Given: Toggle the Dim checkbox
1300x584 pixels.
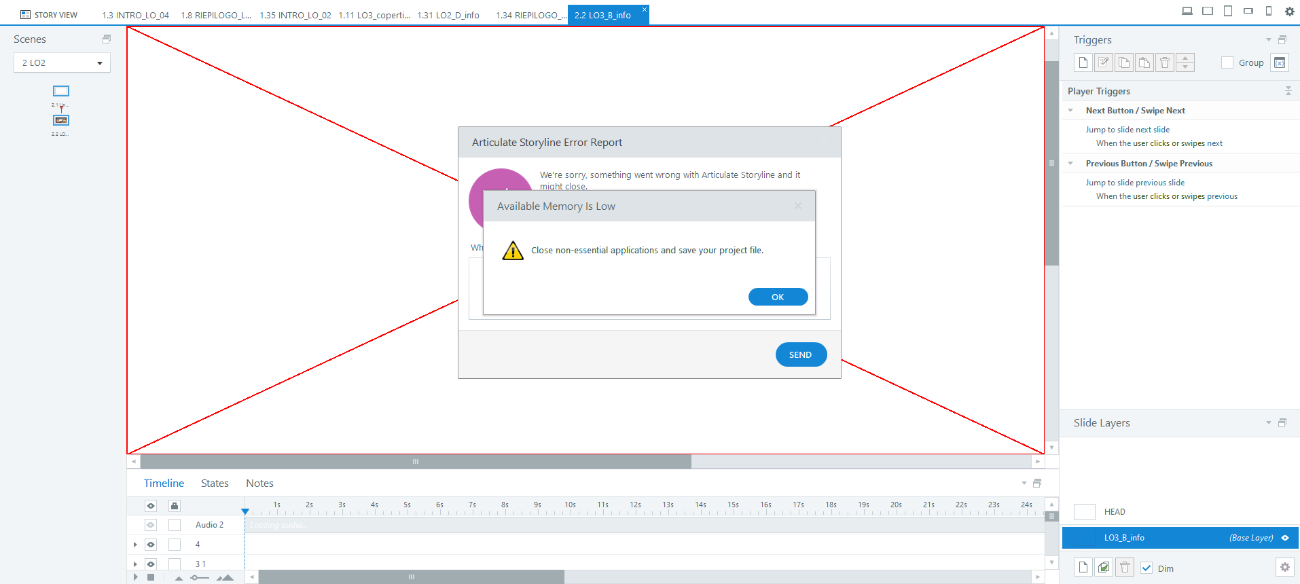Looking at the screenshot, I should tap(1146, 568).
